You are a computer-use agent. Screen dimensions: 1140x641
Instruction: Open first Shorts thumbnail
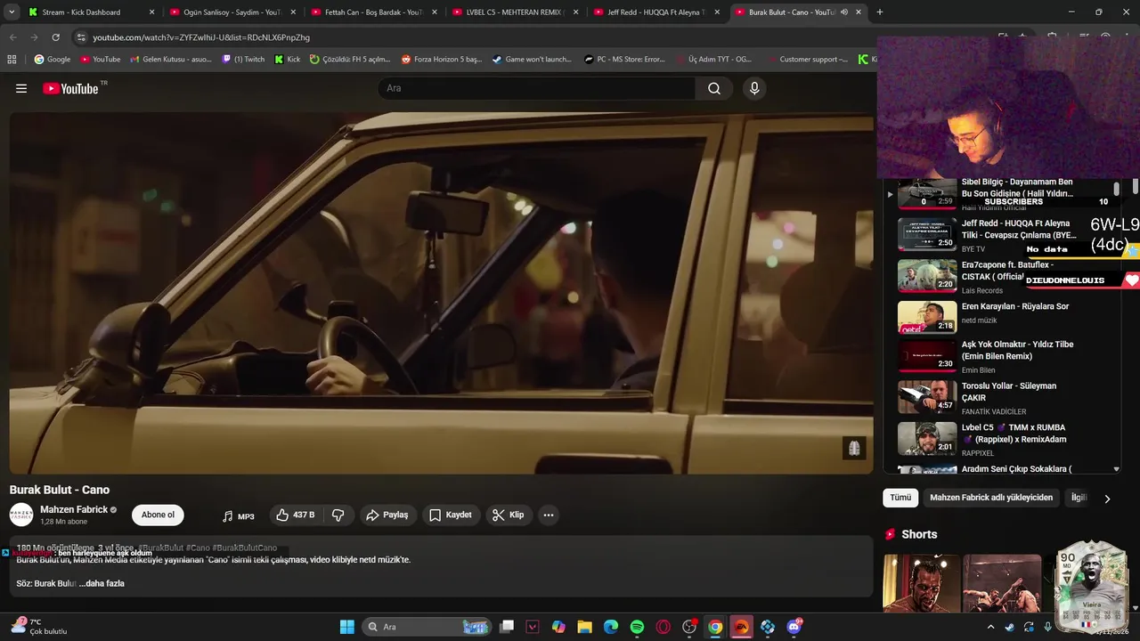point(921,583)
